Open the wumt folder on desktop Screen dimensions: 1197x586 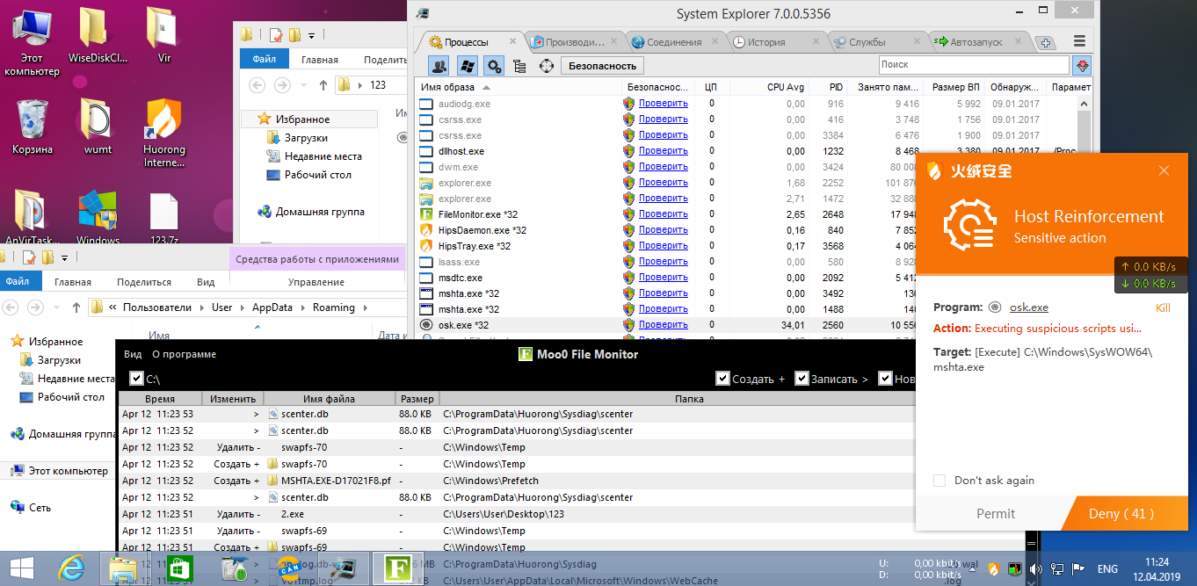click(98, 126)
